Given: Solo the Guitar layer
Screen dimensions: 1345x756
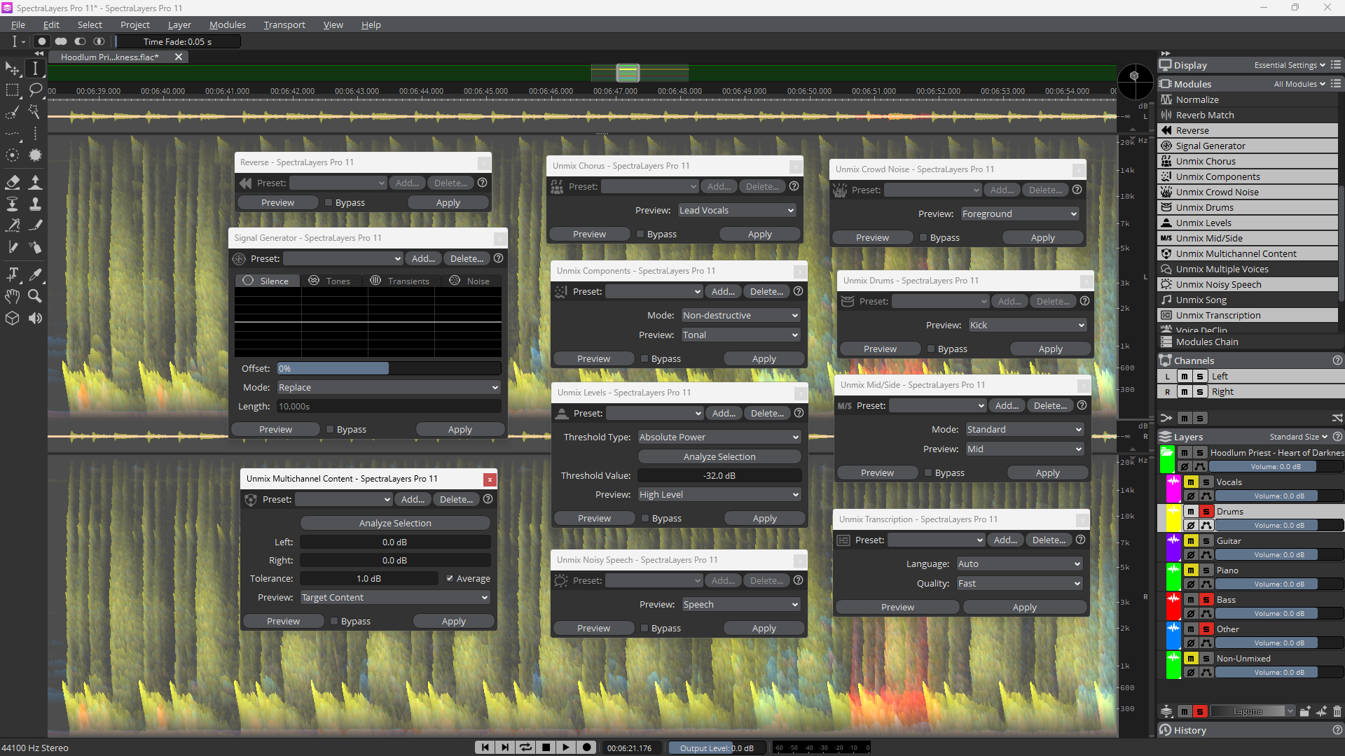Looking at the screenshot, I should pos(1206,541).
